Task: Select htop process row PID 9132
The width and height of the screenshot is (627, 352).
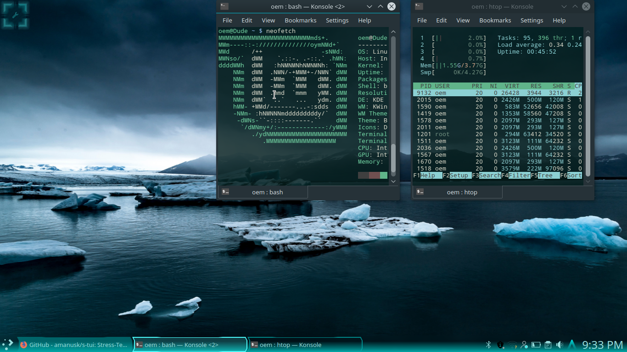Action: (498, 93)
